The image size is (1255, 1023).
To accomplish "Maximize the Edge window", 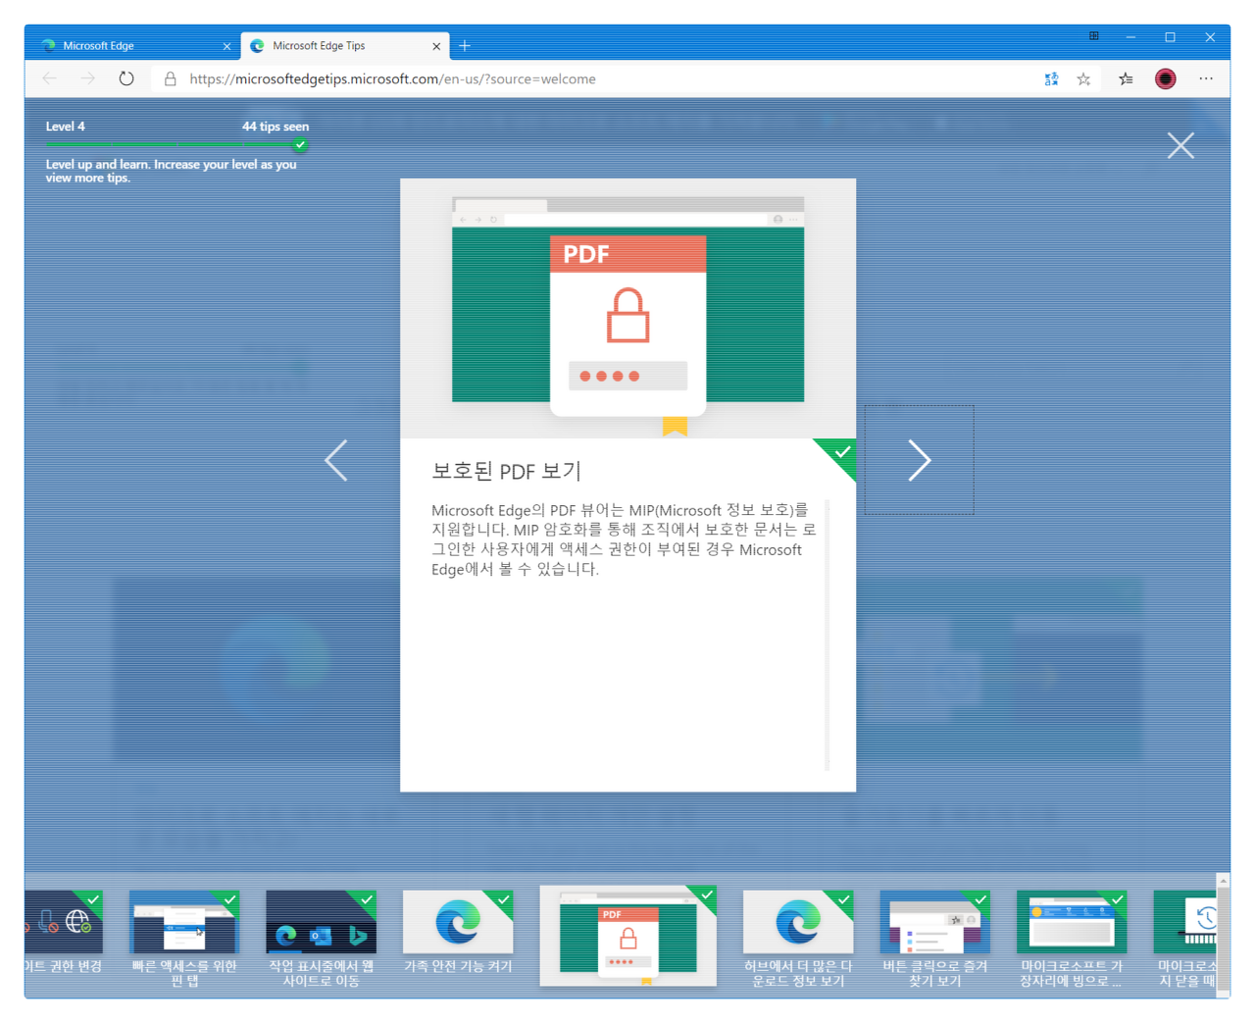I will point(1170,37).
